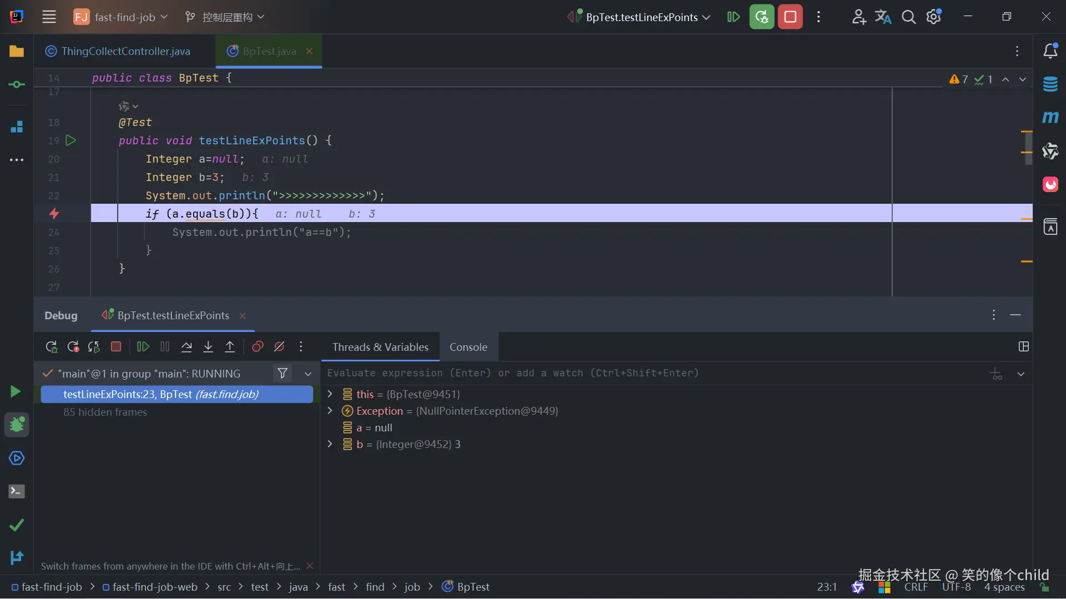Screen dimensions: 1066x599
Task: Show more tool windows ellipsis
Action: (17, 160)
